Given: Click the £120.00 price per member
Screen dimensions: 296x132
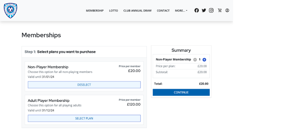Looking at the screenshot, I should tap(134, 105).
